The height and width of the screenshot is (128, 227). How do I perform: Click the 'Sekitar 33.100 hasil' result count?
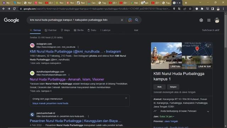(46, 38)
